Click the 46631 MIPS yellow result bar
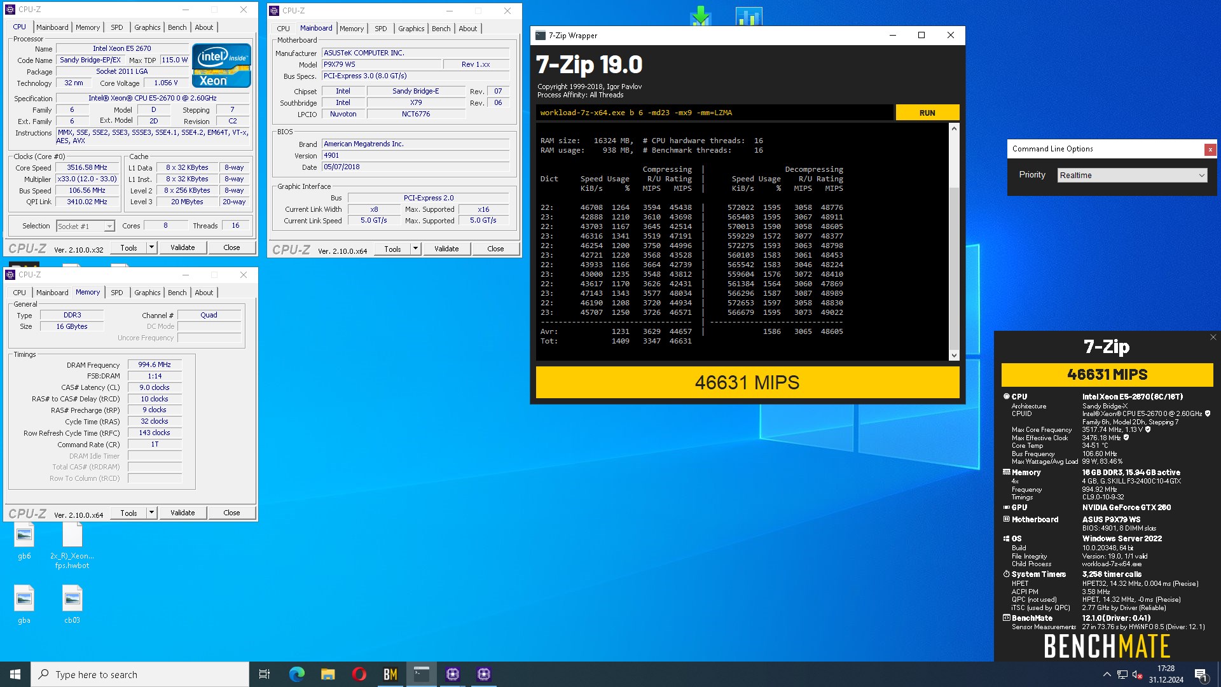 point(747,382)
